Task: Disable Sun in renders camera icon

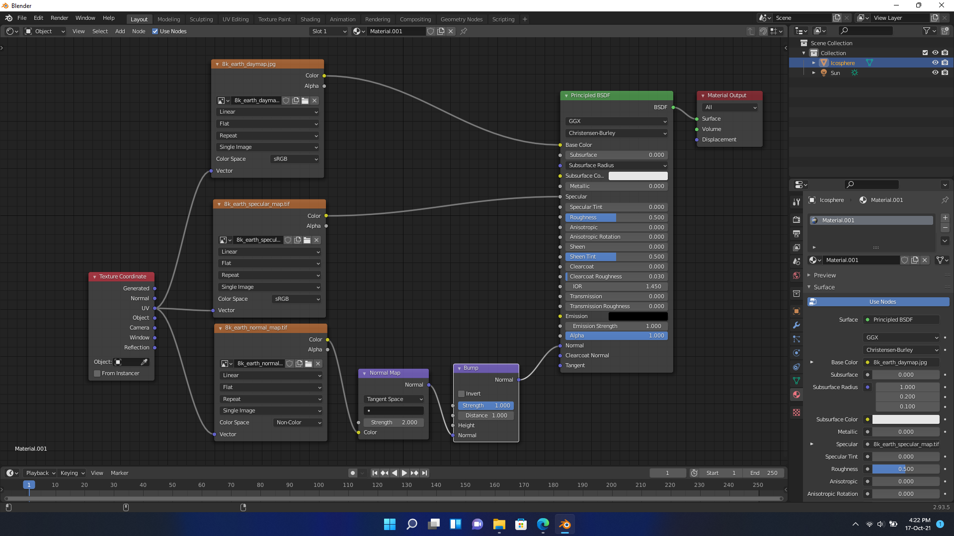Action: tap(945, 72)
